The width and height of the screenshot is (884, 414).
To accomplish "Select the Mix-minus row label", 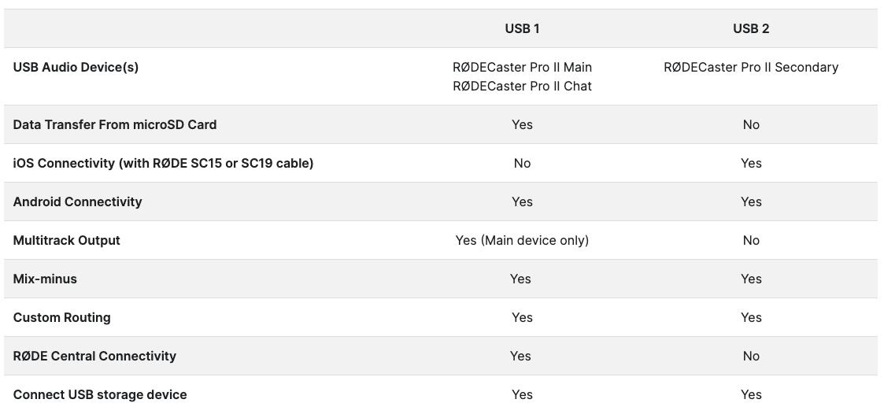I will 45,279.
